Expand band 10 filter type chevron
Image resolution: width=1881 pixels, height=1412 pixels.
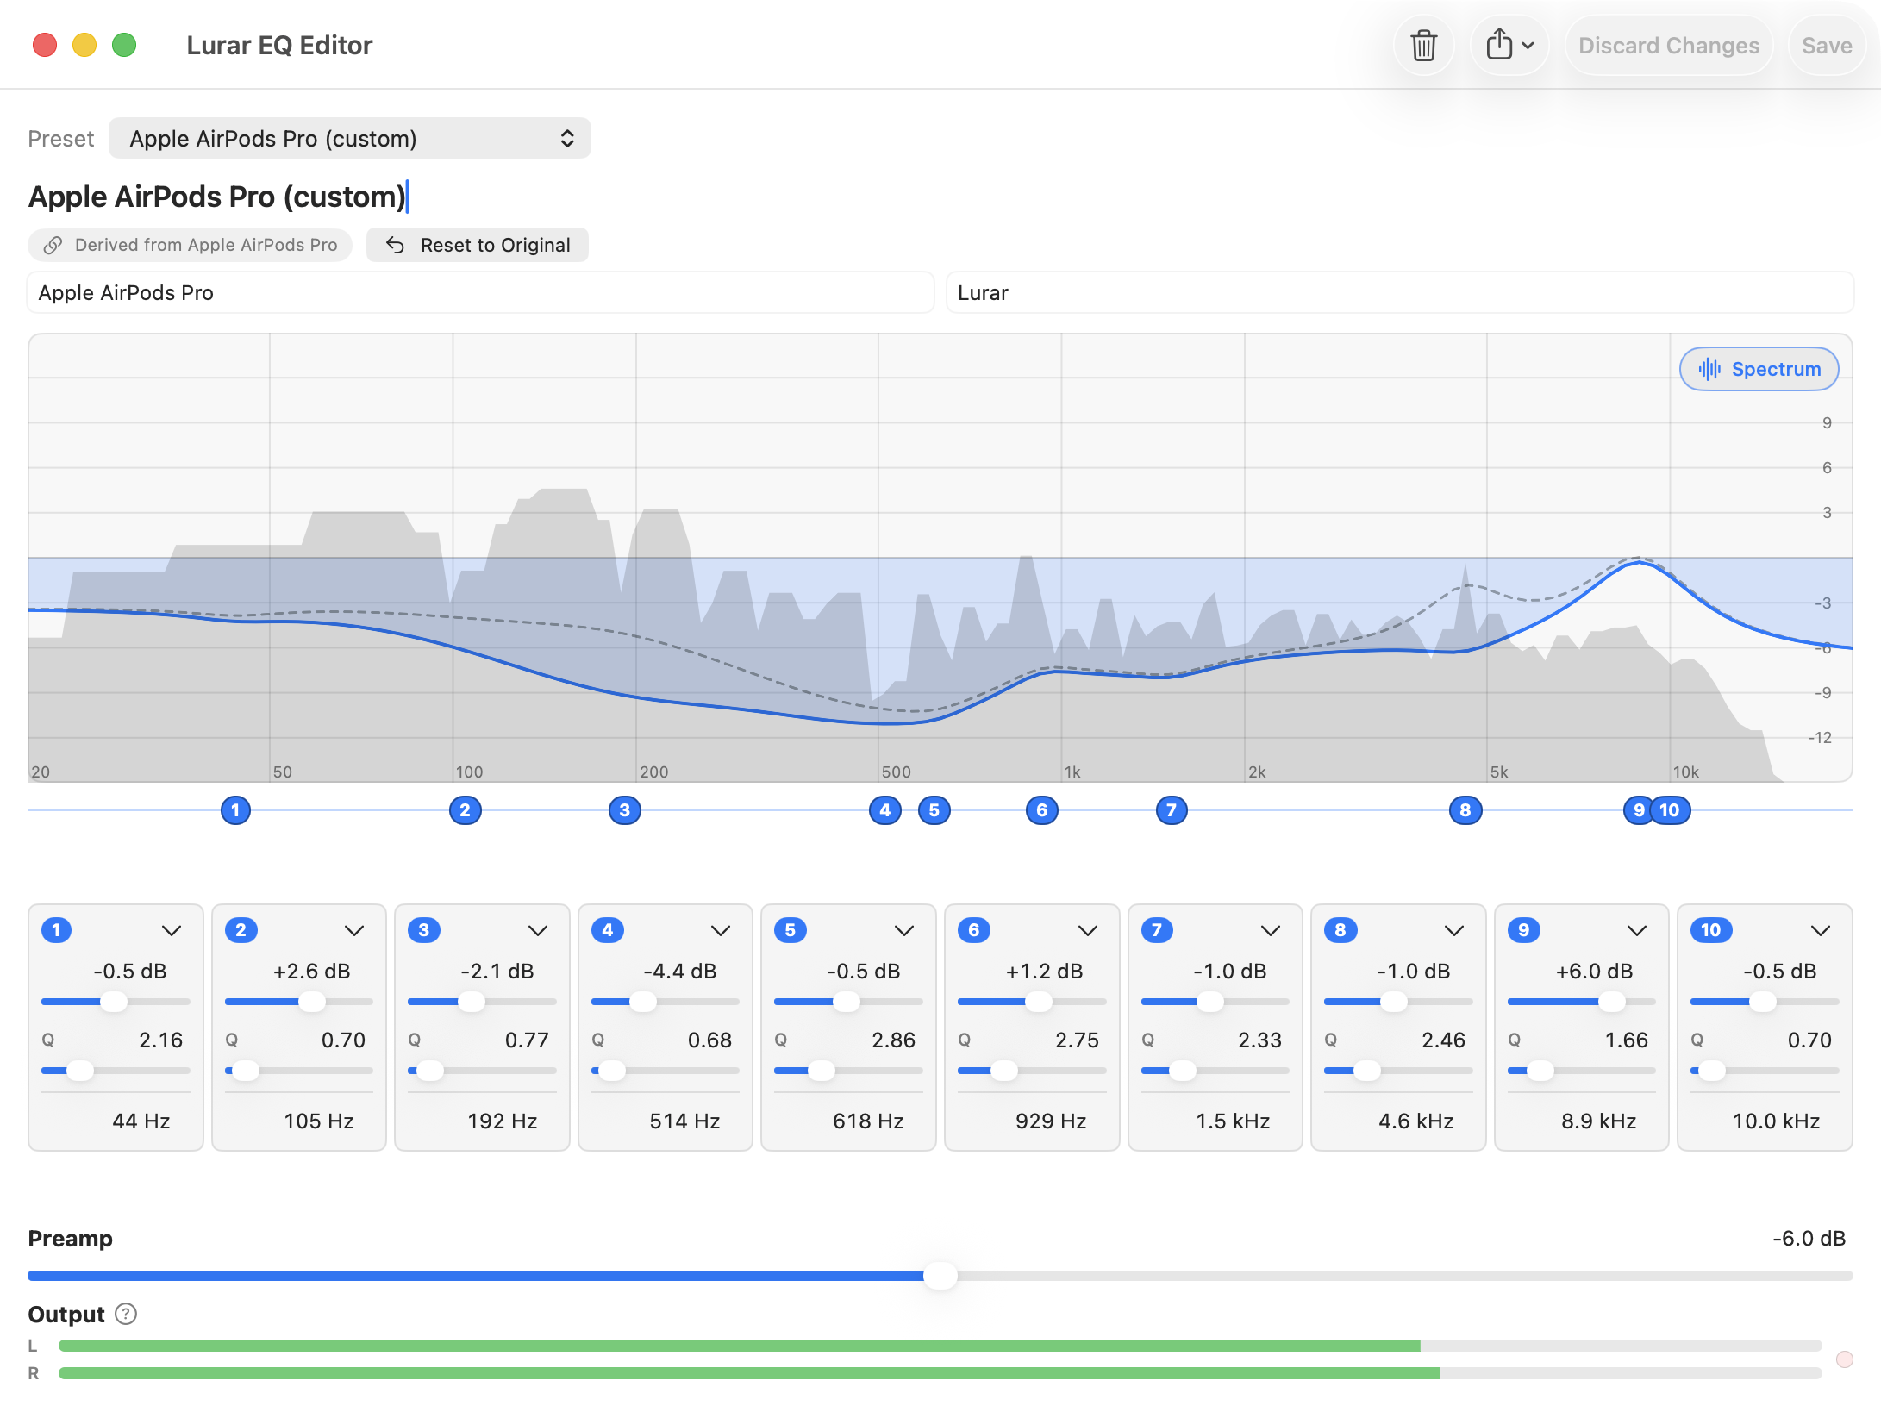tap(1821, 931)
